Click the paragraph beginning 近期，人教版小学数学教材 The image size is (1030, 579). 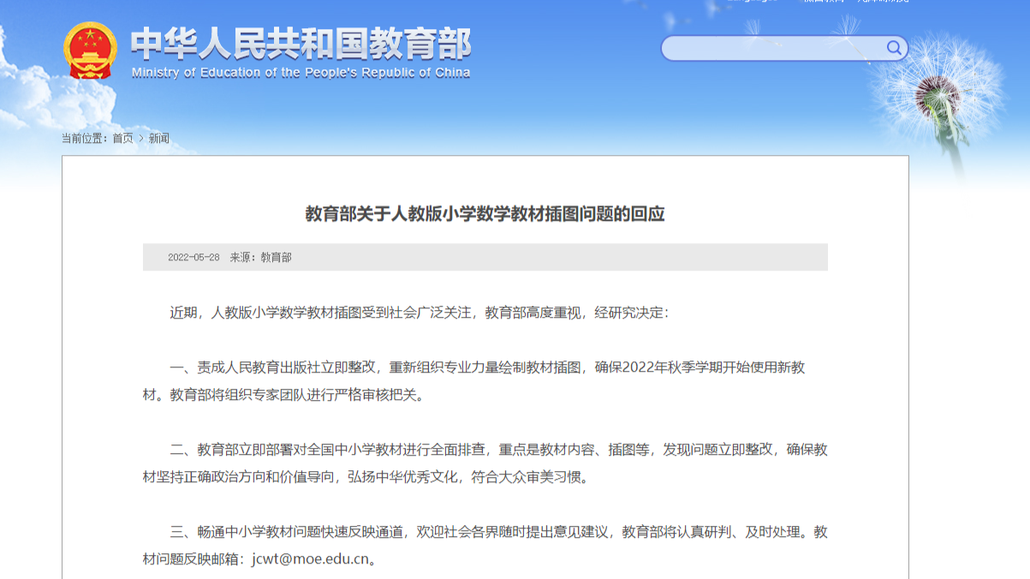[420, 313]
